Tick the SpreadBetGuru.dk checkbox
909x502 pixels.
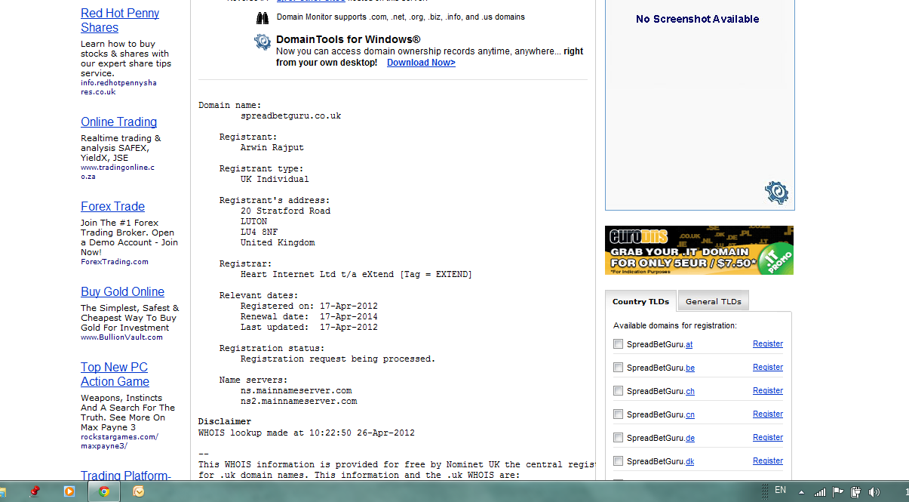point(619,461)
